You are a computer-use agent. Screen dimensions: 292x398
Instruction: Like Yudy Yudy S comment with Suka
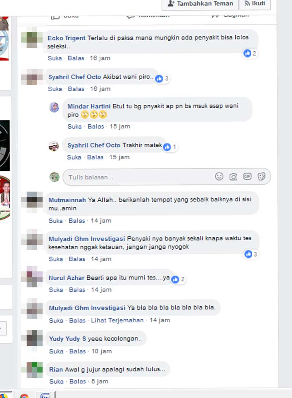[x=56, y=351]
